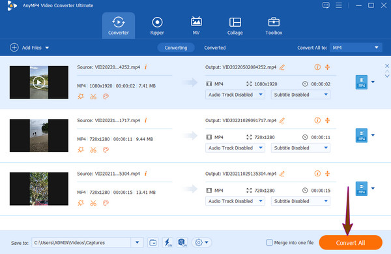Show the Converting list
The width and height of the screenshot is (391, 254).
click(176, 48)
